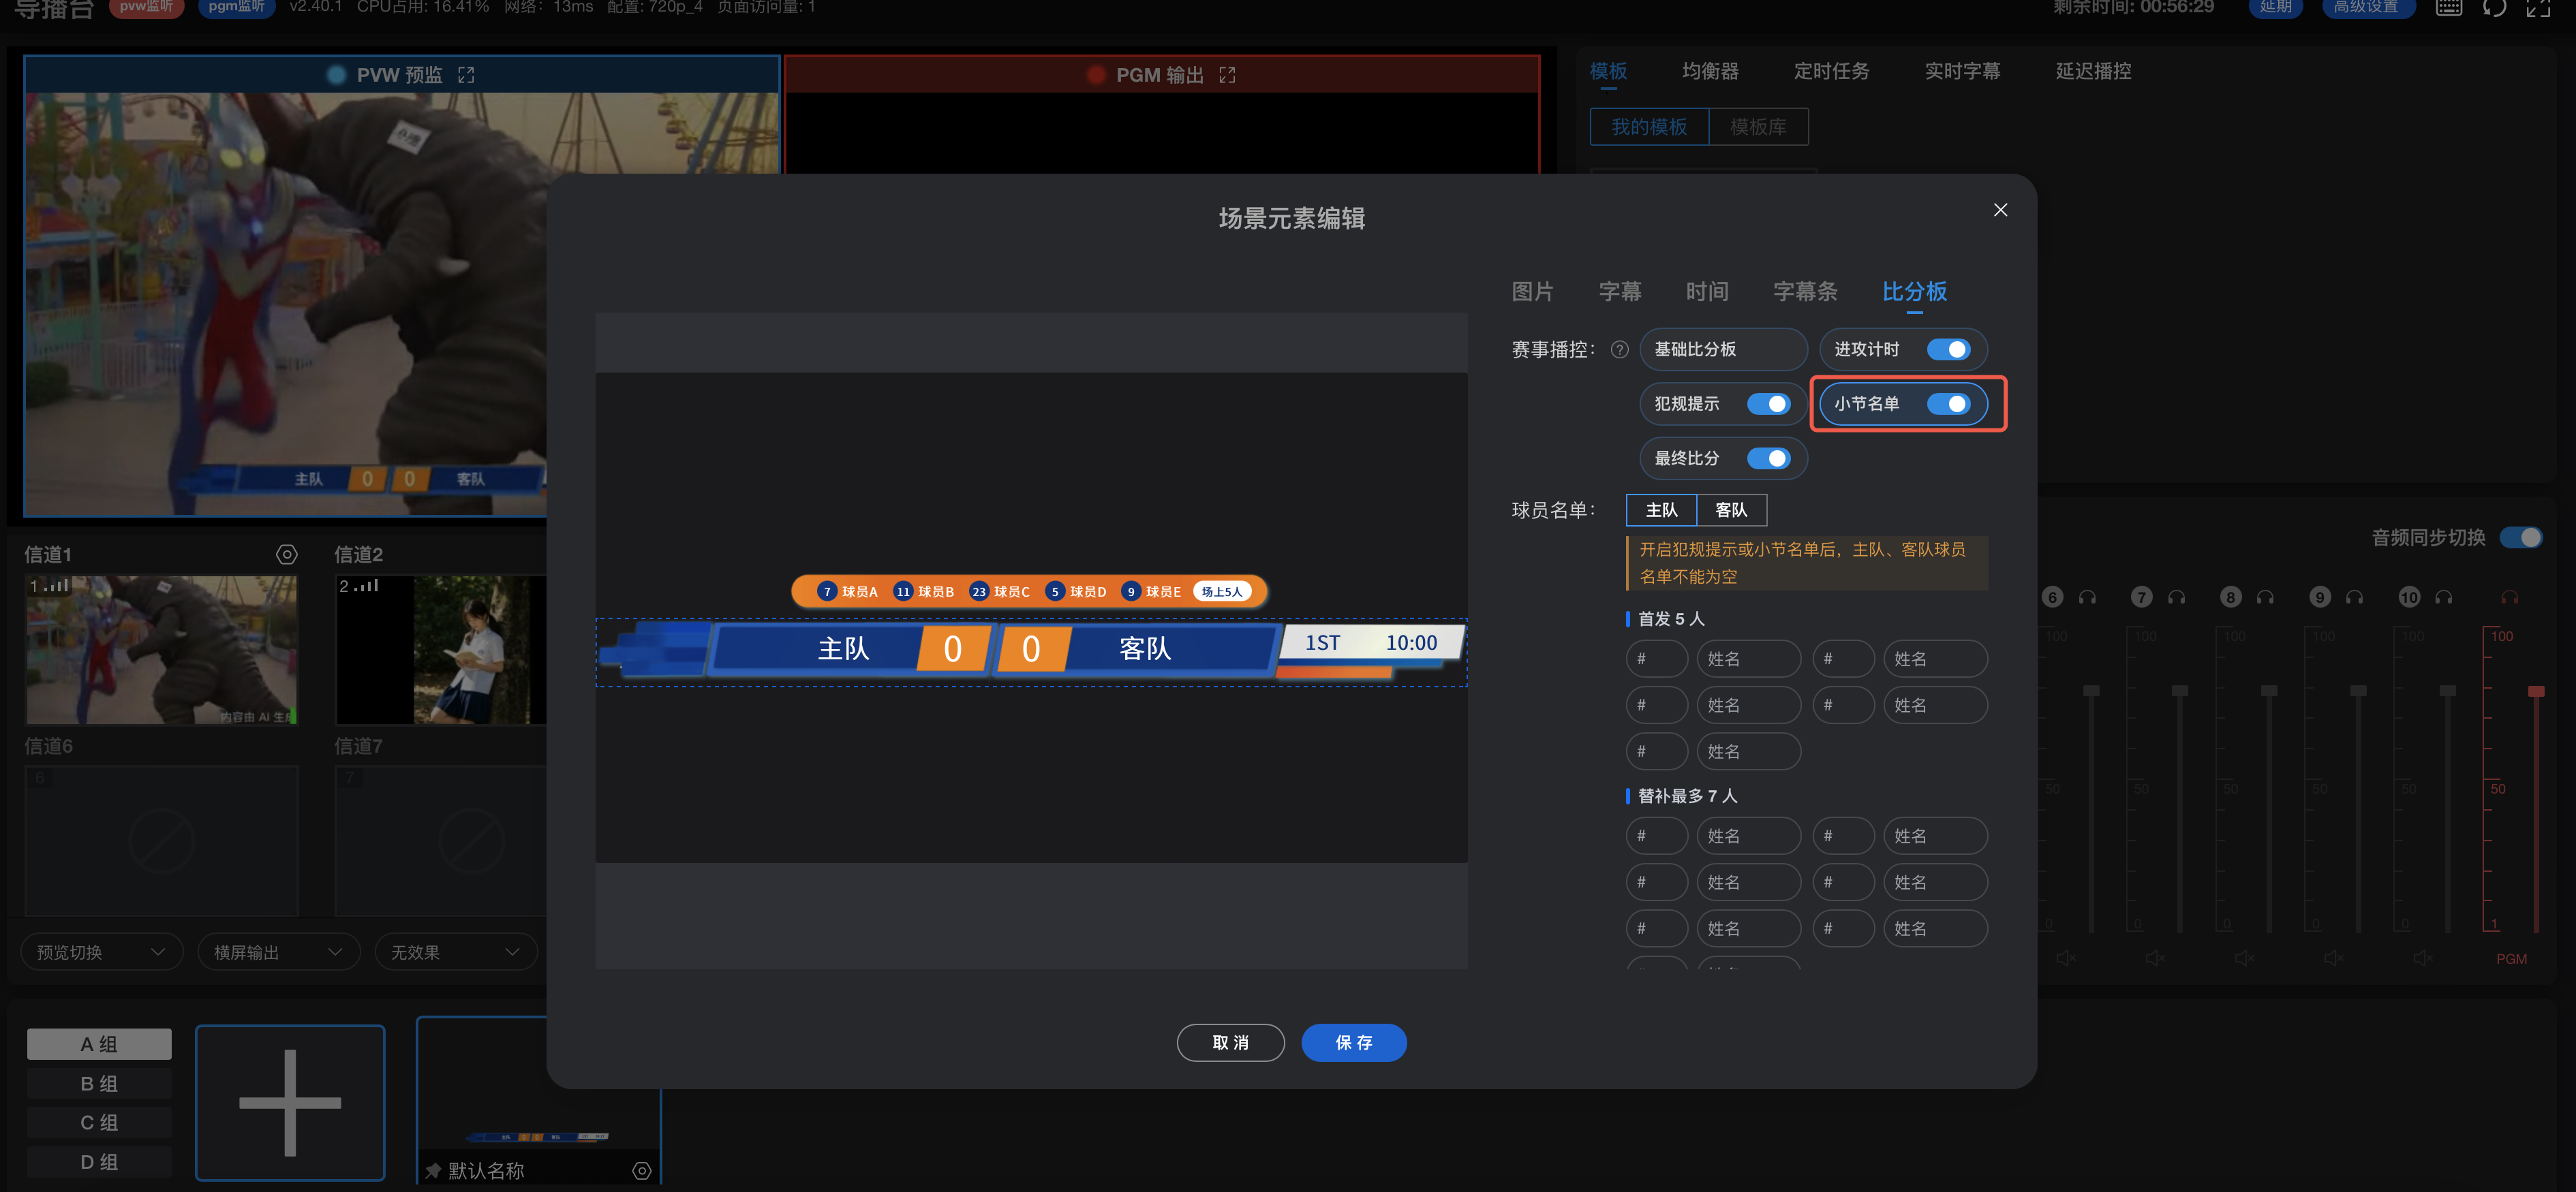Click the red PGM volume fader

2535,691
